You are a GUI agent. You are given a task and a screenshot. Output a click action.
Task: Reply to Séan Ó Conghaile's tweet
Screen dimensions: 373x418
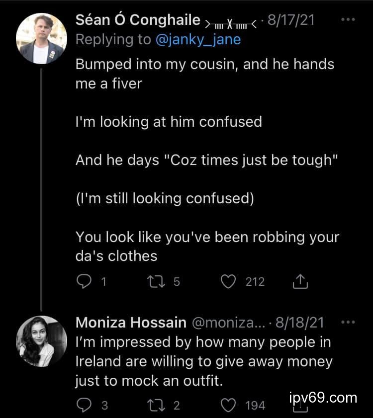click(84, 282)
